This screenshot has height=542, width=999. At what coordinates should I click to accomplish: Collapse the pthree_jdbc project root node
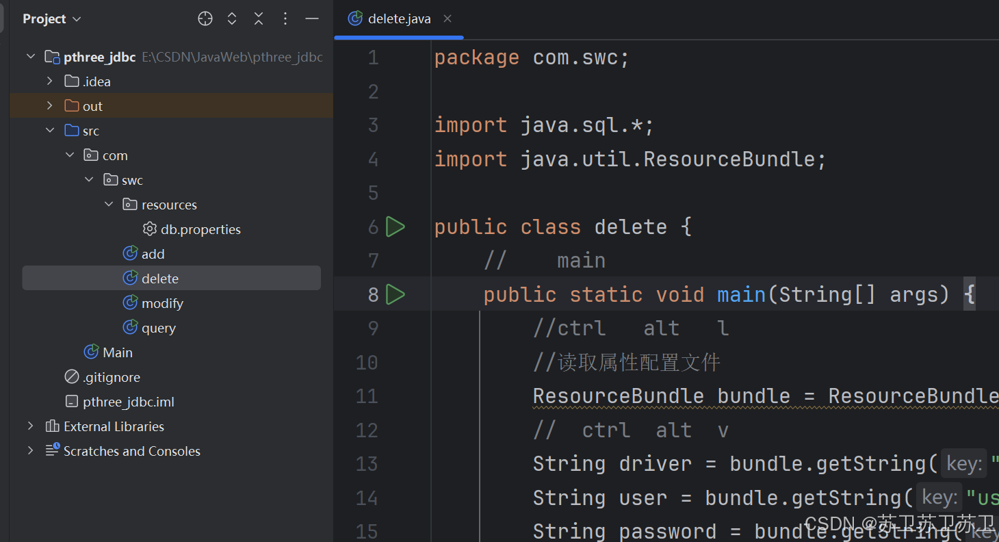tap(31, 57)
